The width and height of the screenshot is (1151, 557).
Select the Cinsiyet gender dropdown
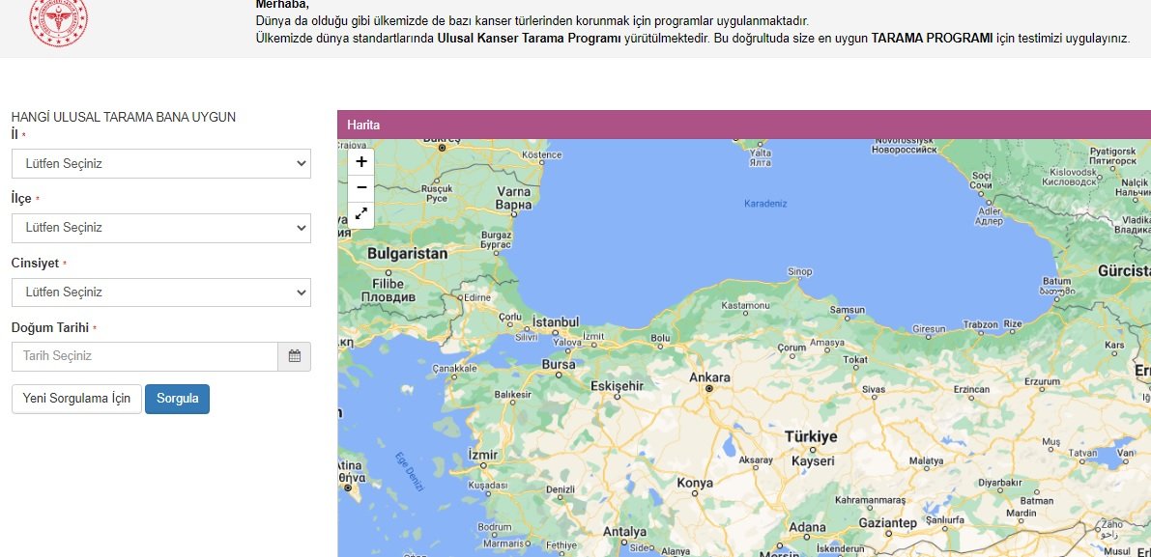click(x=161, y=292)
